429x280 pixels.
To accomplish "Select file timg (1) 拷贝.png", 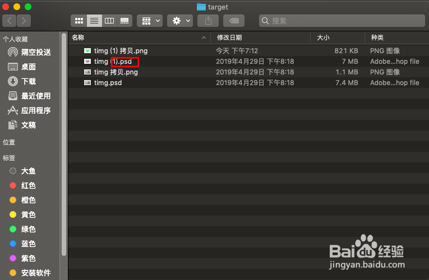I will [248, 51].
